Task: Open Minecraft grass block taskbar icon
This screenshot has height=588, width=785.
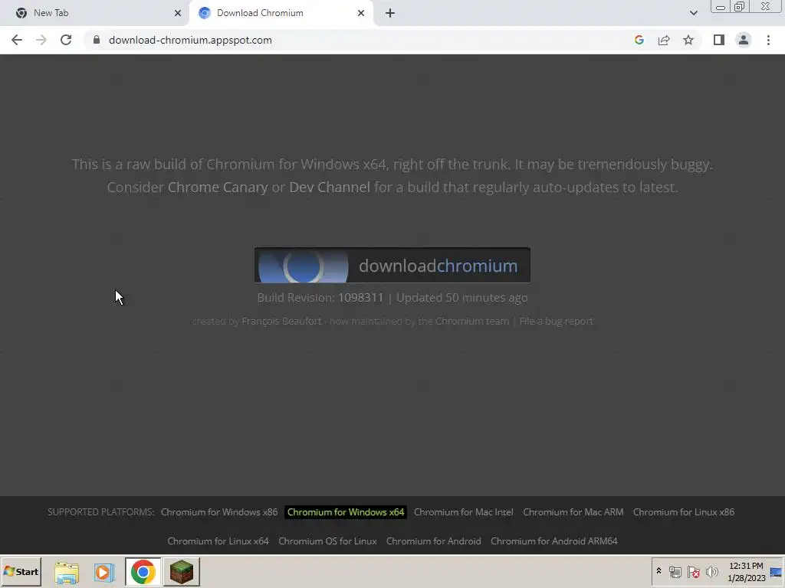Action: (x=181, y=572)
